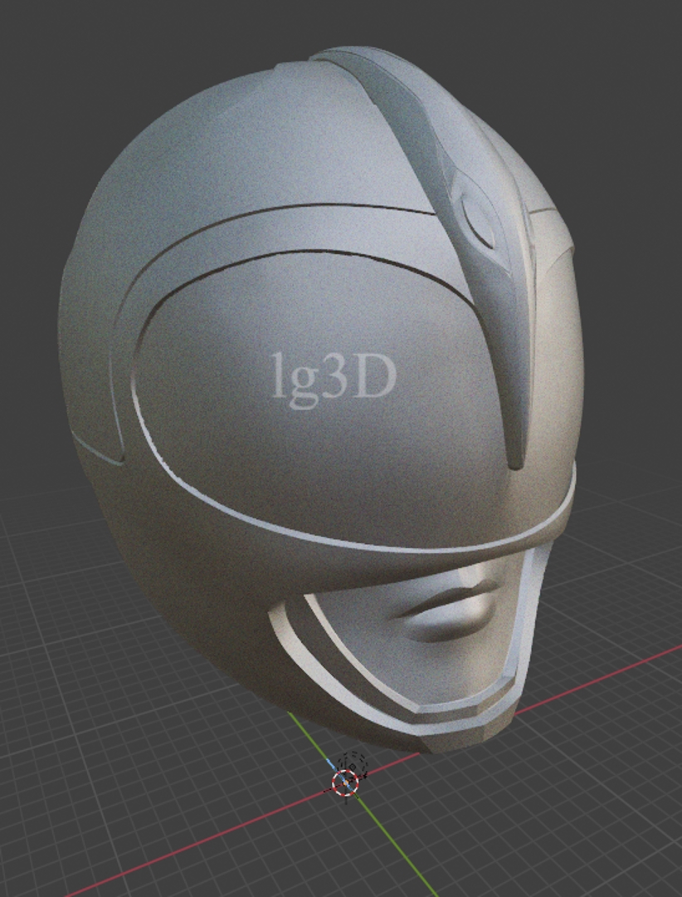Viewport: 682px width, 897px height.
Task: Click the 3D cursor at the world origin
Action: 344,781
